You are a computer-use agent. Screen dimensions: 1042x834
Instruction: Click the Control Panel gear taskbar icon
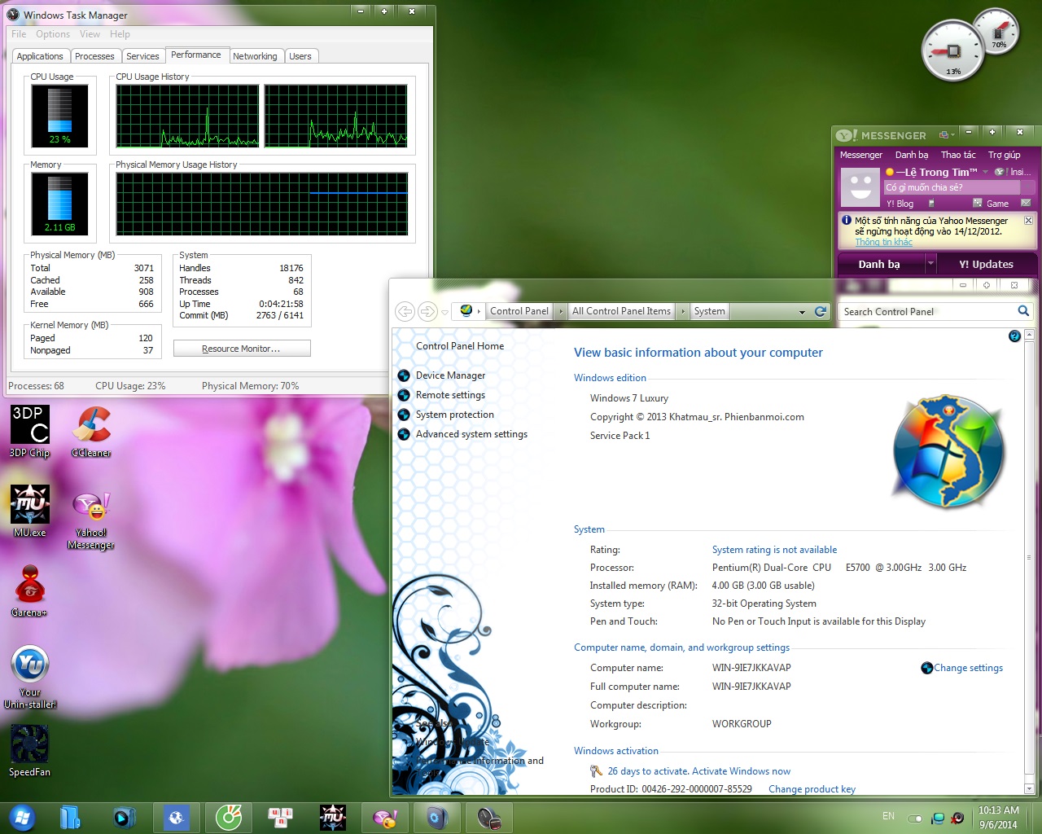pos(437,817)
